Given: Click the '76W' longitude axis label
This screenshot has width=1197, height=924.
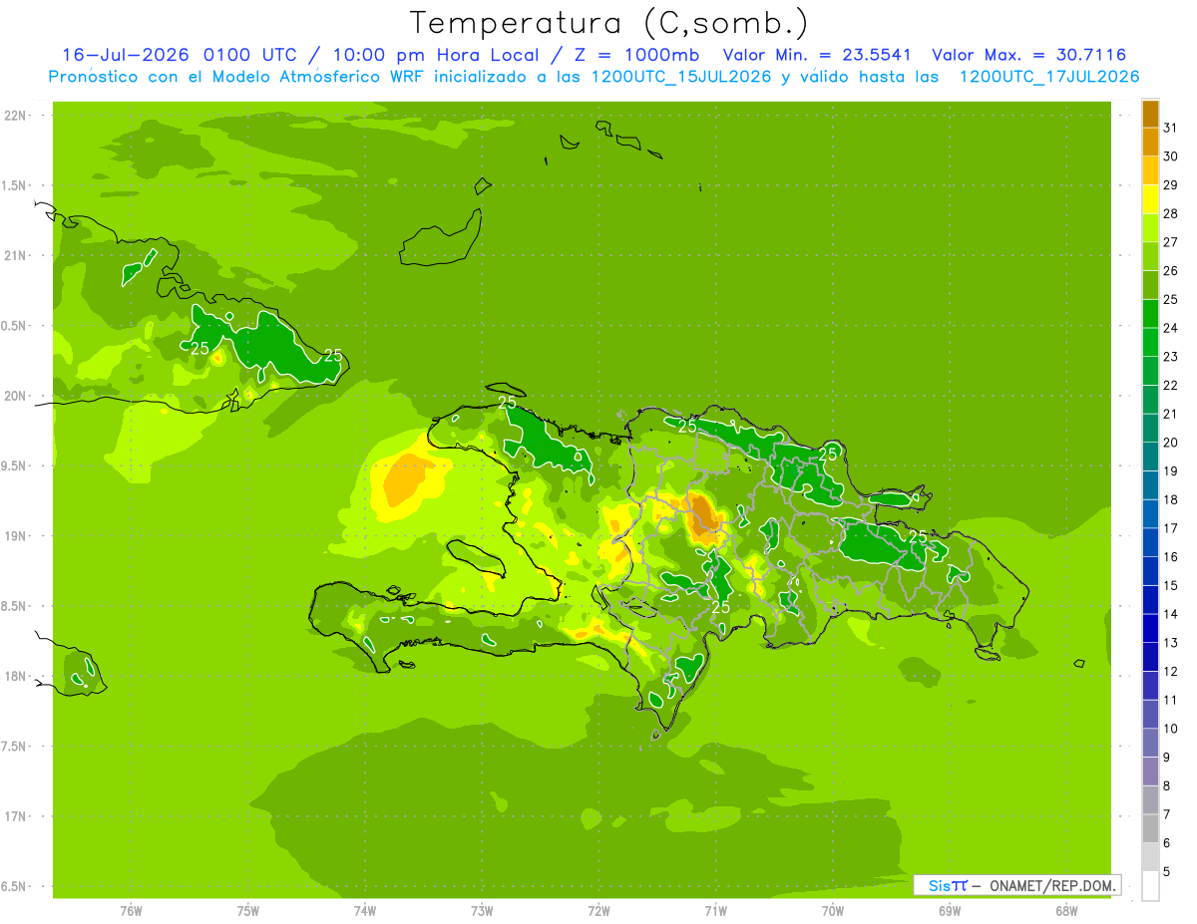Looking at the screenshot, I should [x=131, y=911].
